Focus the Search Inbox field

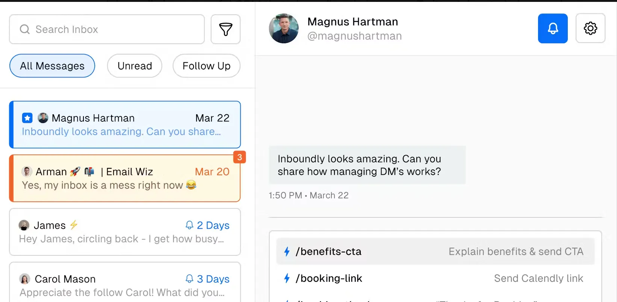point(107,29)
